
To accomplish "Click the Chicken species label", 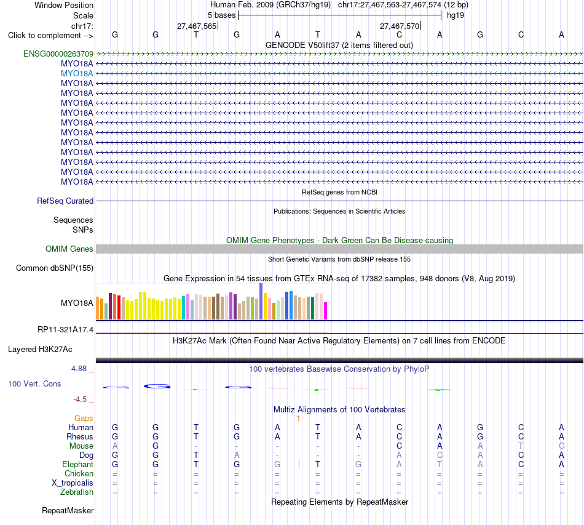I will (x=79, y=473).
